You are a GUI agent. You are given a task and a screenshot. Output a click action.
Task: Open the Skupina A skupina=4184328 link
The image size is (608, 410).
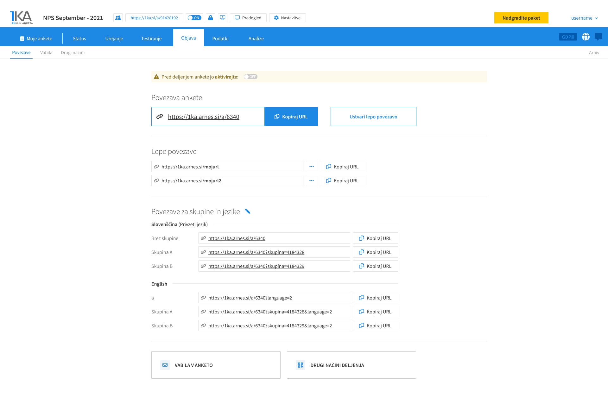(x=256, y=252)
